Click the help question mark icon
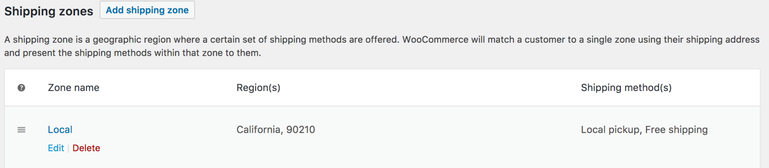769x168 pixels. point(21,88)
